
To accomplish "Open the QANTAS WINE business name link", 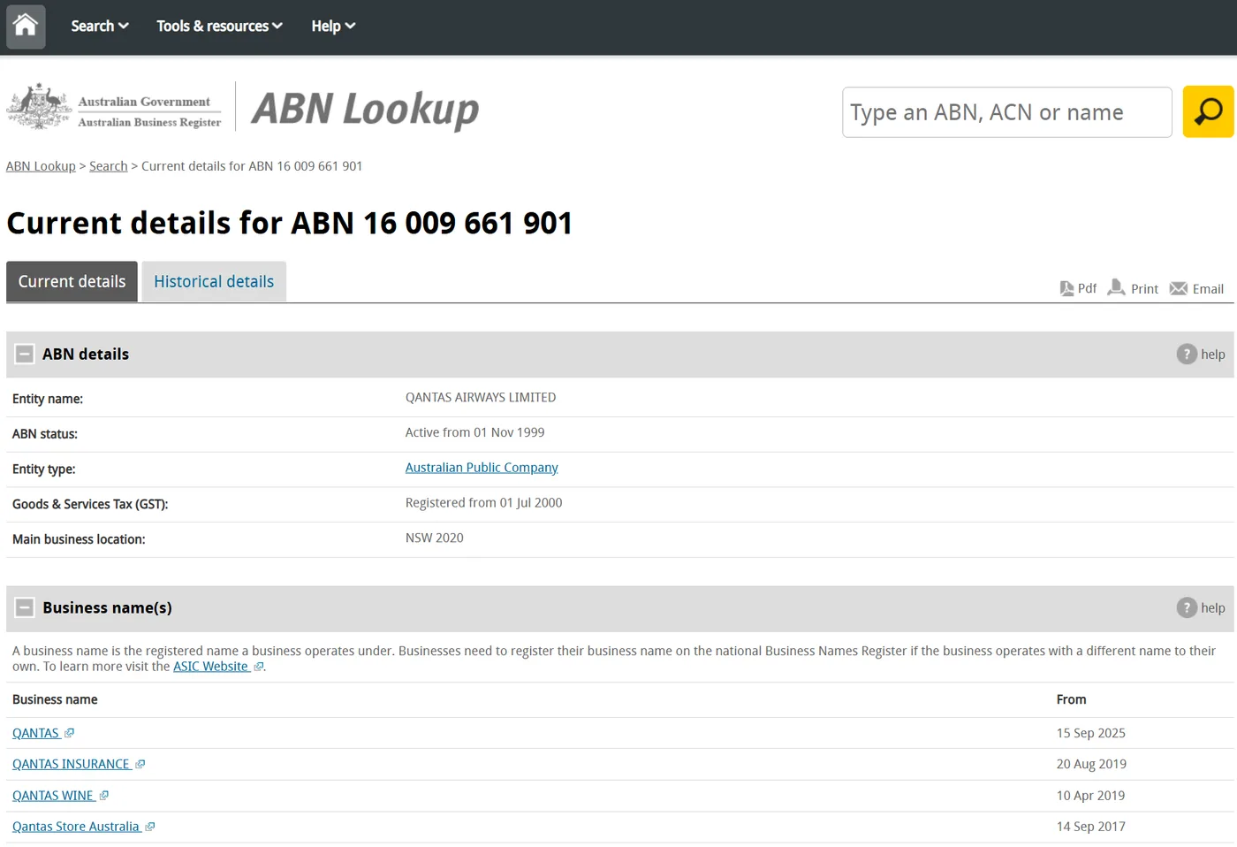I will [x=53, y=796].
